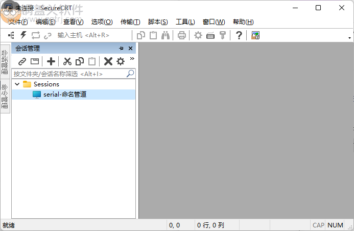The width and height of the screenshot is (354, 231).
Task: Launch SecureFX icon in the toolbar
Action: point(255,35)
